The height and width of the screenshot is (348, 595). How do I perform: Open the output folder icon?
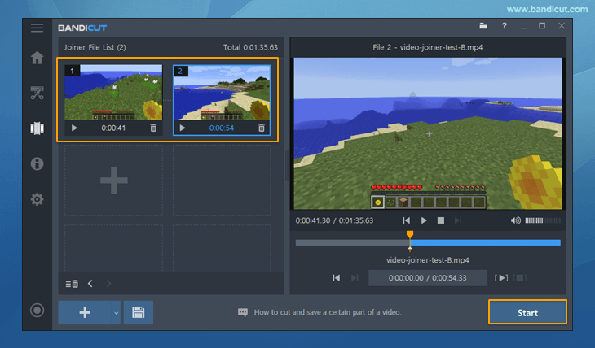pos(483,26)
